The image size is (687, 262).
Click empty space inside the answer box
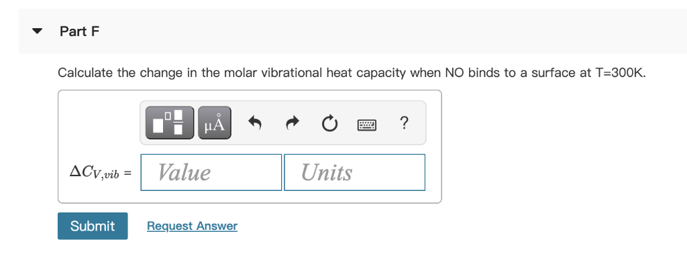click(99, 127)
